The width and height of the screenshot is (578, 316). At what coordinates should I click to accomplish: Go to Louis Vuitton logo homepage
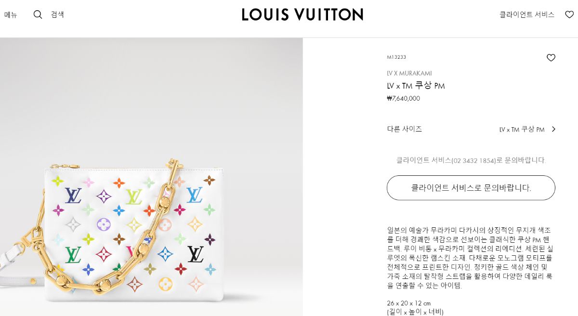pyautogui.click(x=302, y=14)
